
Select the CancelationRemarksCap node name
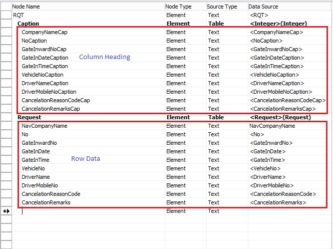coord(51,109)
